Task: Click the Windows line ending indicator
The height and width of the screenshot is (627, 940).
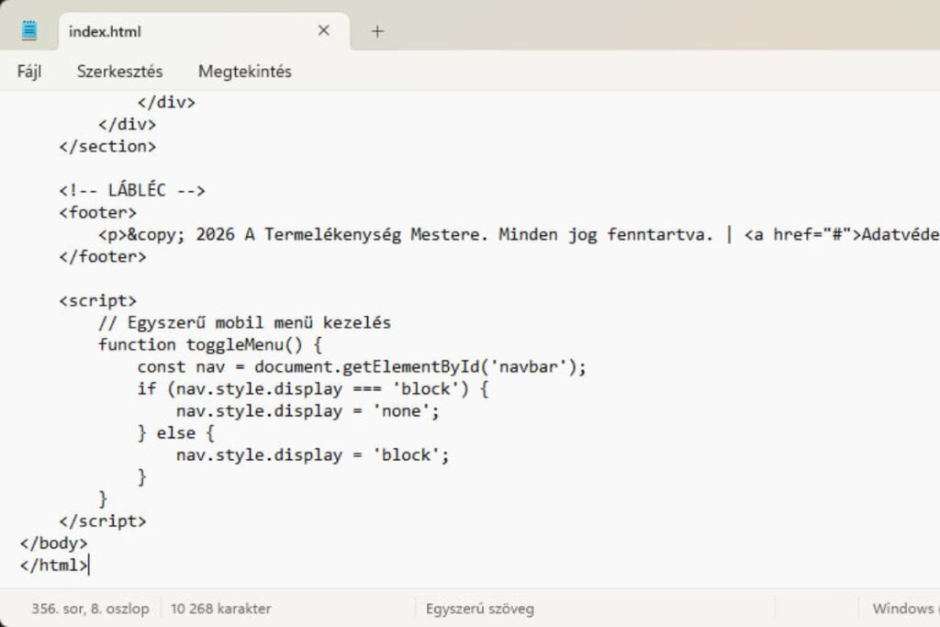Action: pyautogui.click(x=904, y=608)
